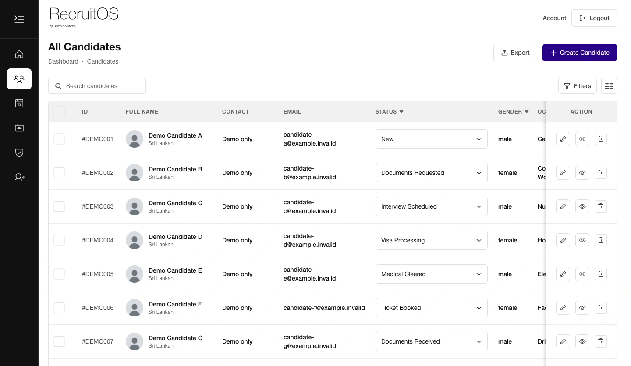Viewport: 631px width, 366px height.
Task: Go to Candidates breadcrumb
Action: pyautogui.click(x=103, y=61)
